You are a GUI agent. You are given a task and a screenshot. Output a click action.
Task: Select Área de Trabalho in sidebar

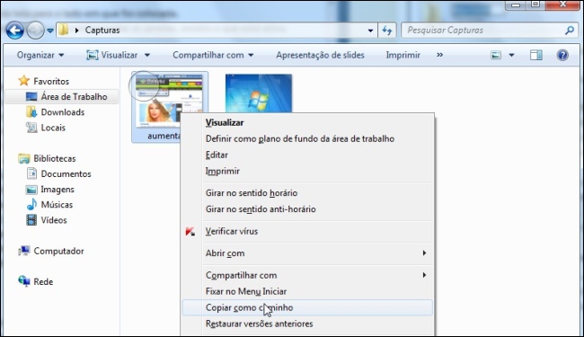click(62, 97)
